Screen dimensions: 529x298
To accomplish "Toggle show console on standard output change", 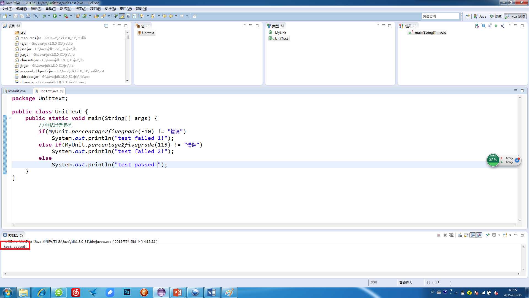I will (x=473, y=235).
